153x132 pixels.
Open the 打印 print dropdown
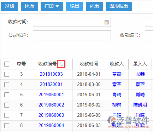tap(52, 6)
